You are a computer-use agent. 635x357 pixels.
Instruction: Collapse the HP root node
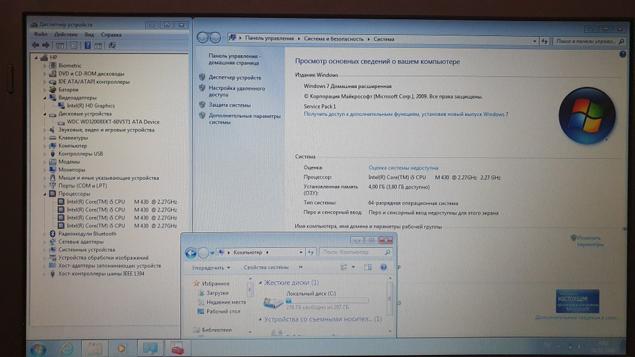(x=36, y=58)
